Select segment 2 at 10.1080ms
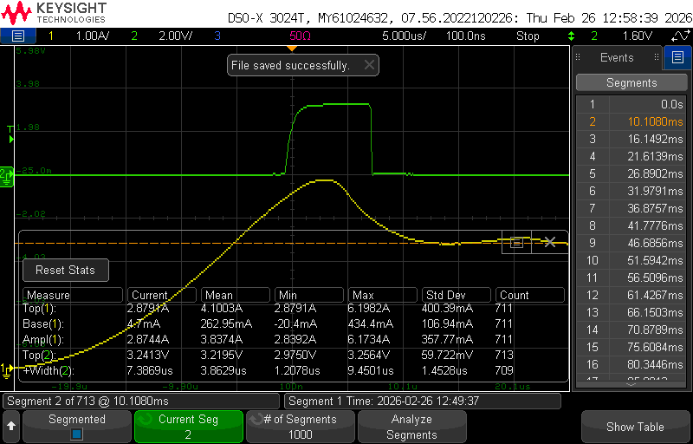This screenshot has width=693, height=444. 631,121
